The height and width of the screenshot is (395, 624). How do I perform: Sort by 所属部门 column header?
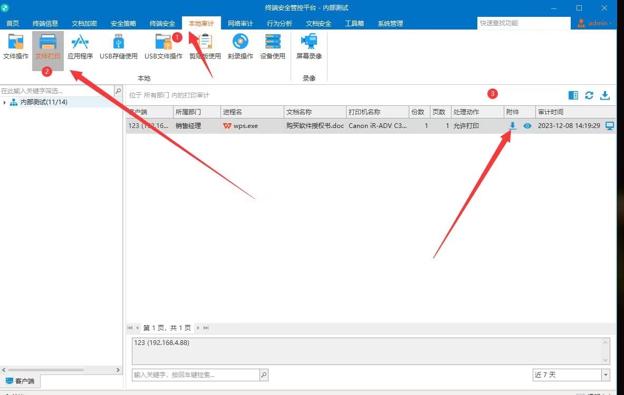[x=197, y=112]
